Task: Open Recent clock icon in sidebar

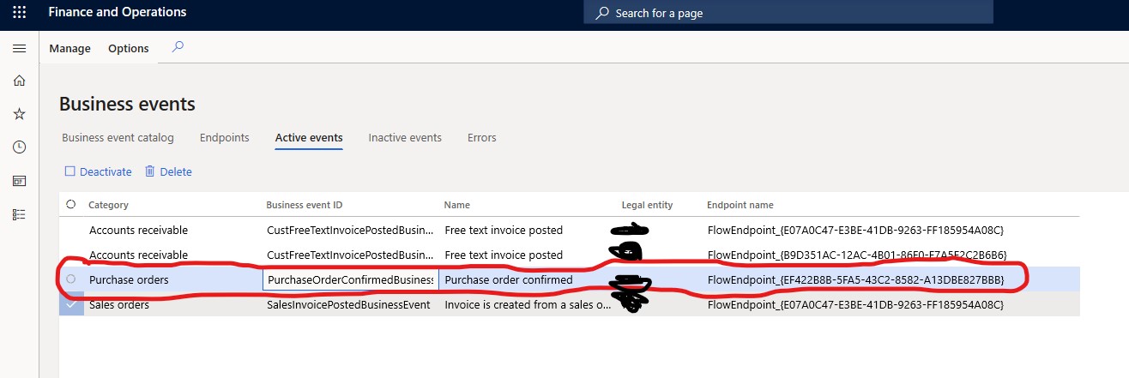Action: (x=19, y=147)
